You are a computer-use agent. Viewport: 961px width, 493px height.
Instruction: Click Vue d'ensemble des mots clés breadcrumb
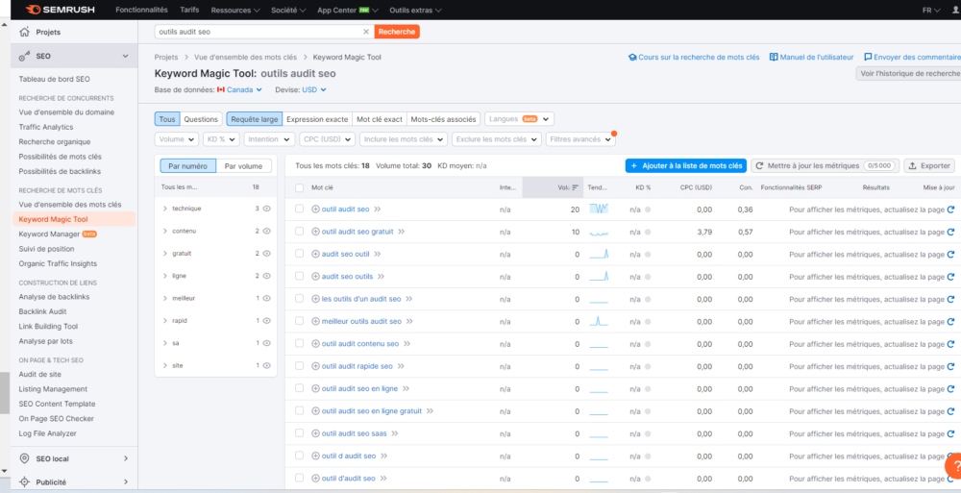[245, 57]
